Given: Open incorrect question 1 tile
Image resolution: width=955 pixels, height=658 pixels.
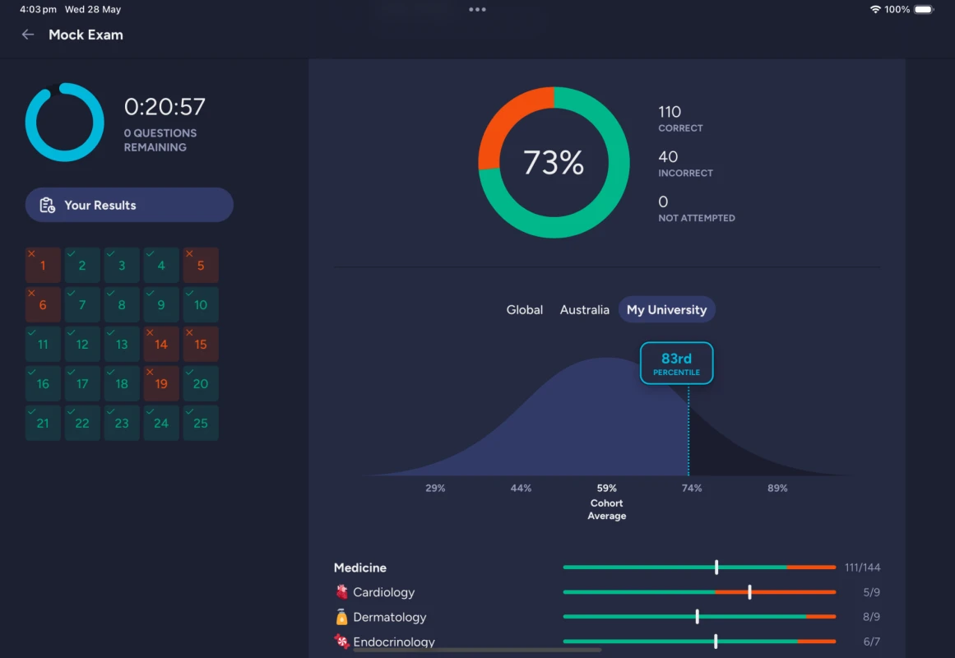Looking at the screenshot, I should point(43,266).
